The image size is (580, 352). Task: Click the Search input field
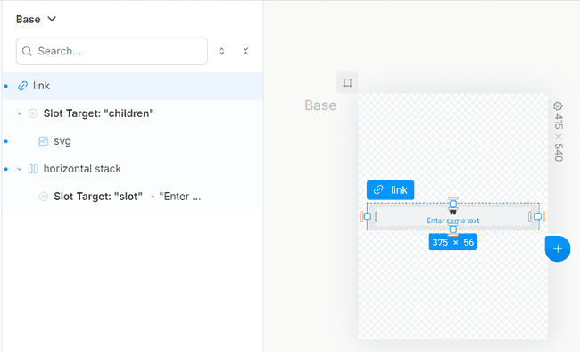112,51
